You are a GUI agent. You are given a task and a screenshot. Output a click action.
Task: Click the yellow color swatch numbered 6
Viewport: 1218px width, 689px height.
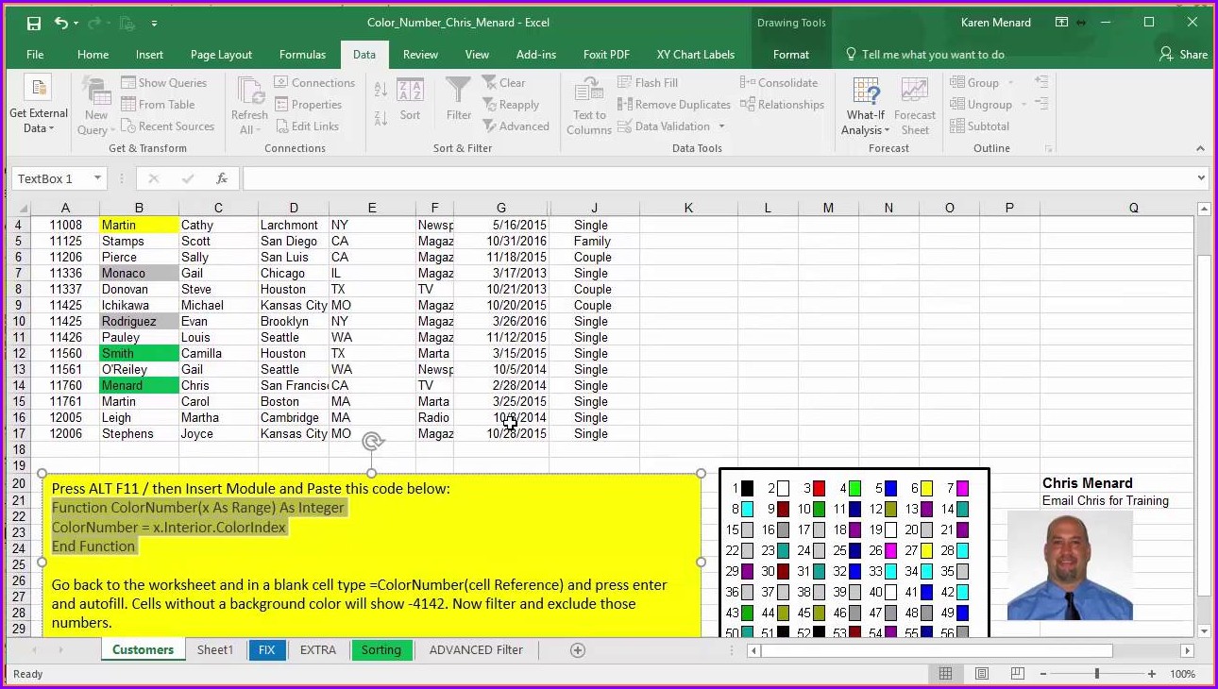pos(926,488)
